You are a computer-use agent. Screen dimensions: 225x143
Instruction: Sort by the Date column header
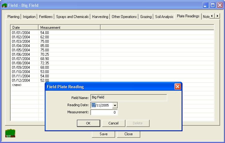[x=24, y=27]
